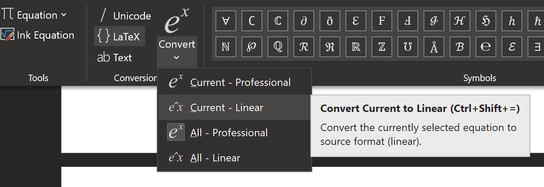The width and height of the screenshot is (544, 187).
Task: Insert the Angstrom (Å) symbol
Action: [x=434, y=47]
